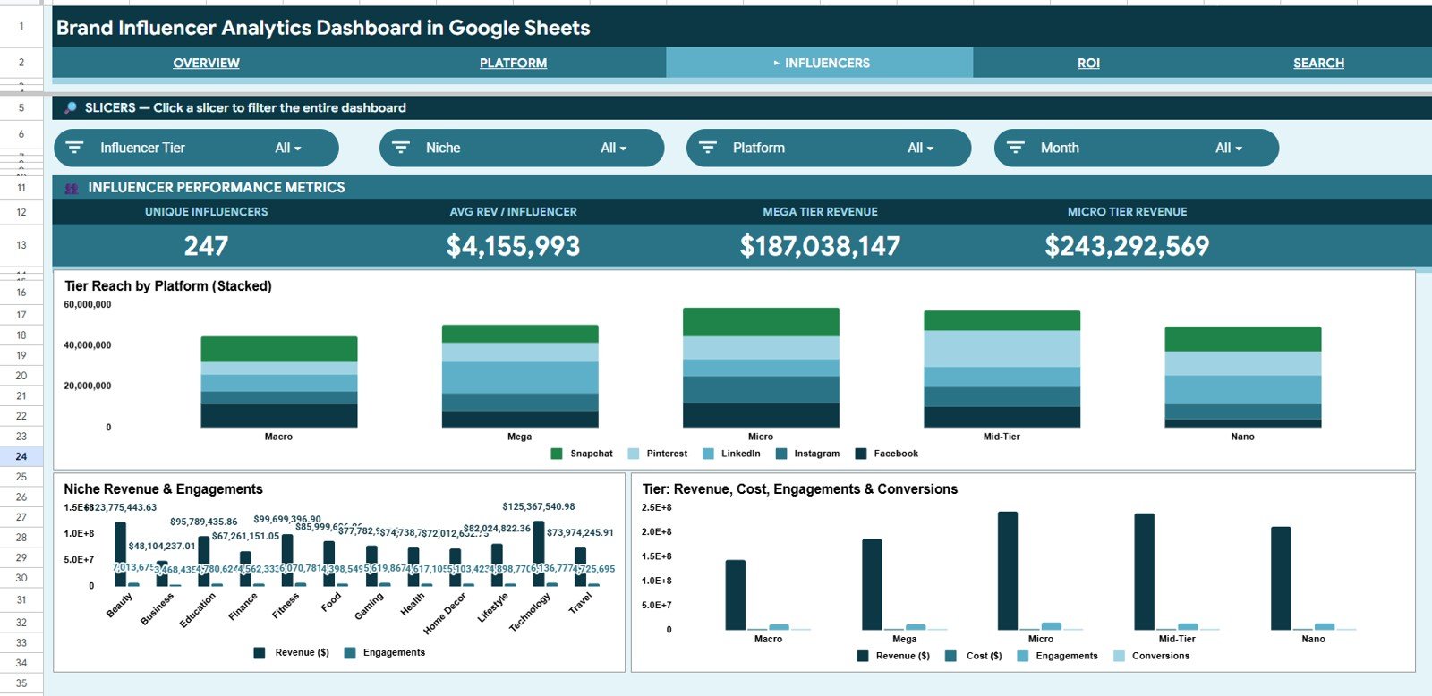1432x696 pixels.
Task: Click the LinkedIn legend swatch
Action: coord(709,454)
